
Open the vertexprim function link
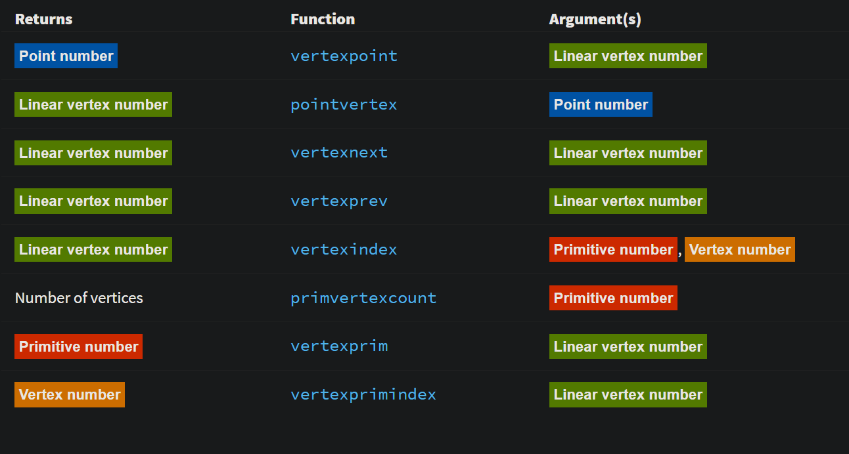point(339,346)
